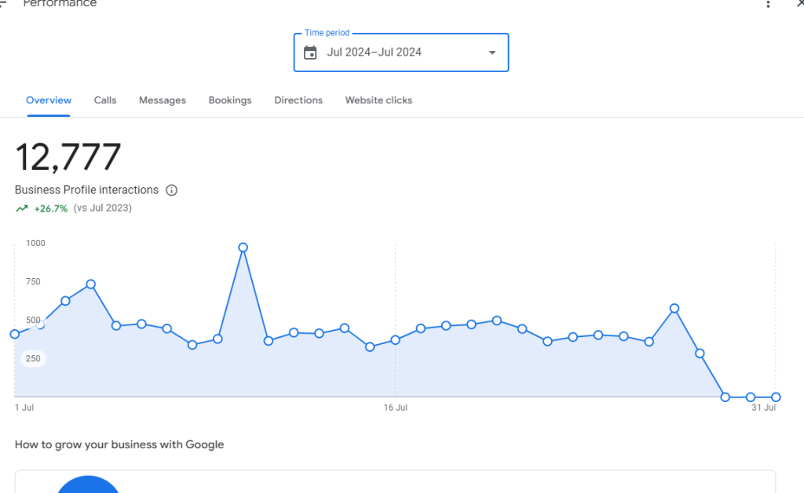View the Directions tab
This screenshot has width=804, height=493.
[x=298, y=100]
